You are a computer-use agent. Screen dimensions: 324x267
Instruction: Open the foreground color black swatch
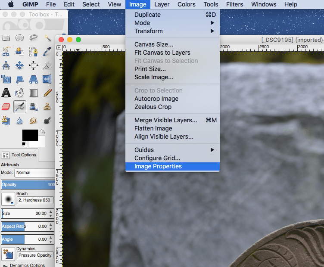coord(30,135)
